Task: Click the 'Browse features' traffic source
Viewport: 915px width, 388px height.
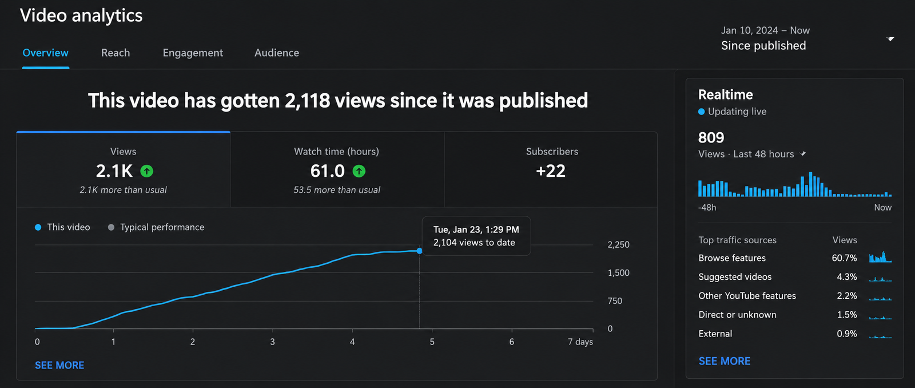Action: coord(732,258)
